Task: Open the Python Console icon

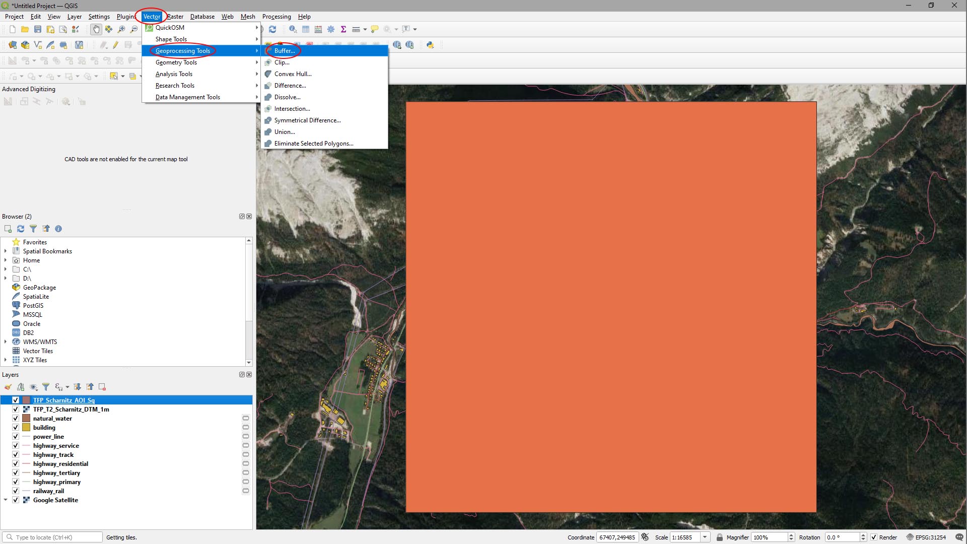Action: pyautogui.click(x=430, y=45)
